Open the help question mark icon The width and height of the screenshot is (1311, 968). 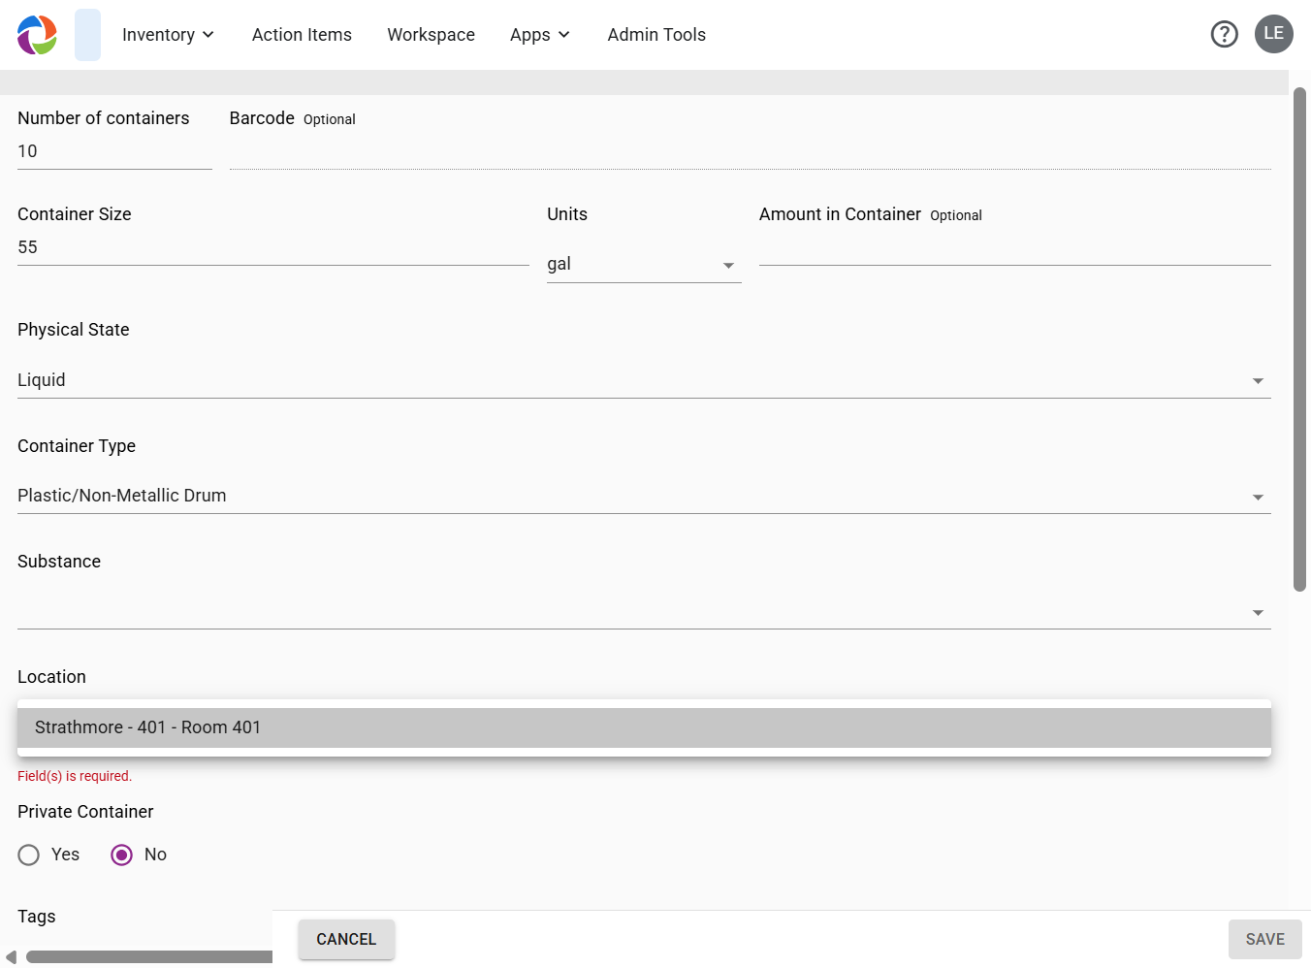click(1225, 35)
